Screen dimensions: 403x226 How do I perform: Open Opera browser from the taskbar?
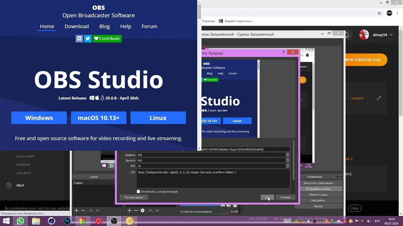[x=99, y=221]
